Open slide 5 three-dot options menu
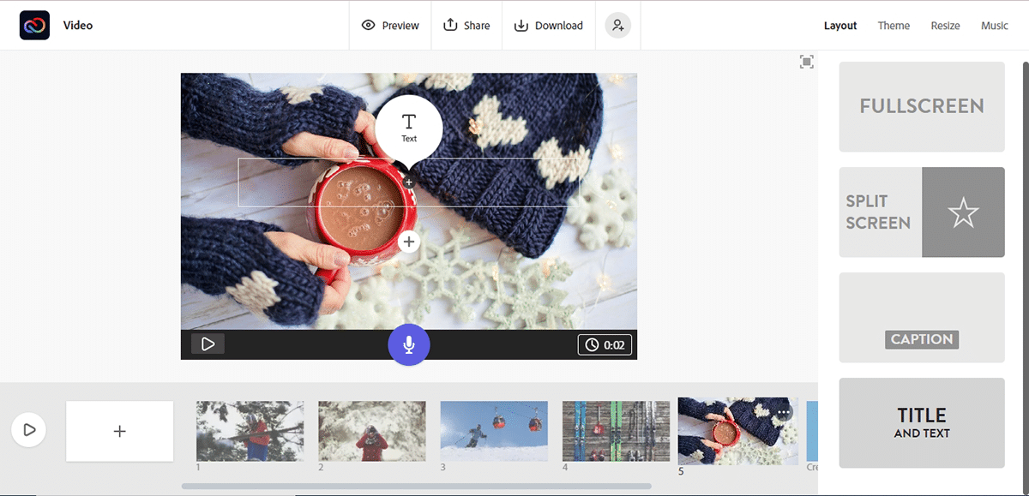The height and width of the screenshot is (496, 1029). click(x=783, y=412)
